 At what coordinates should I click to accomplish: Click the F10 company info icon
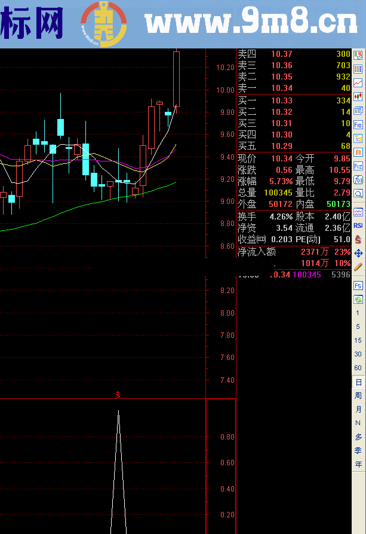[x=358, y=124]
